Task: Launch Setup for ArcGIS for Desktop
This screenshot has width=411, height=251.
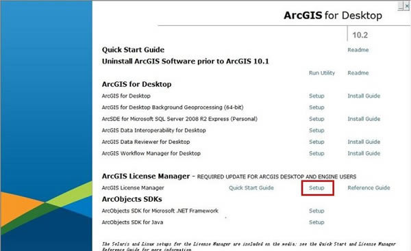Action: coord(316,96)
